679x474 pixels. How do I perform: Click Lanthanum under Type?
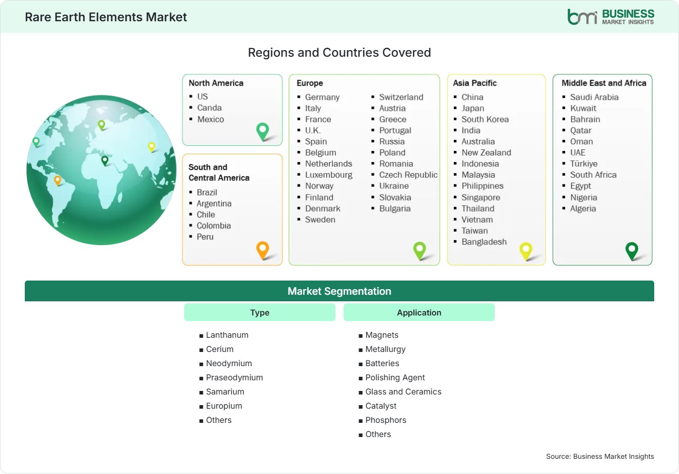pos(227,335)
